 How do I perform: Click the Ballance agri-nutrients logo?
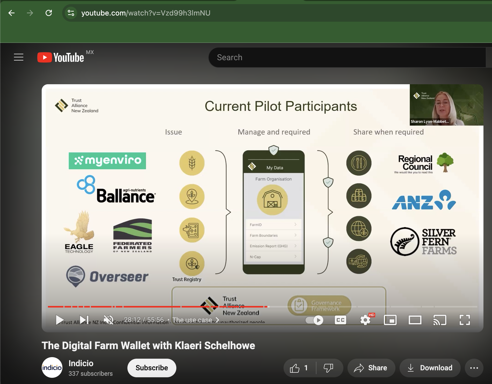(116, 189)
